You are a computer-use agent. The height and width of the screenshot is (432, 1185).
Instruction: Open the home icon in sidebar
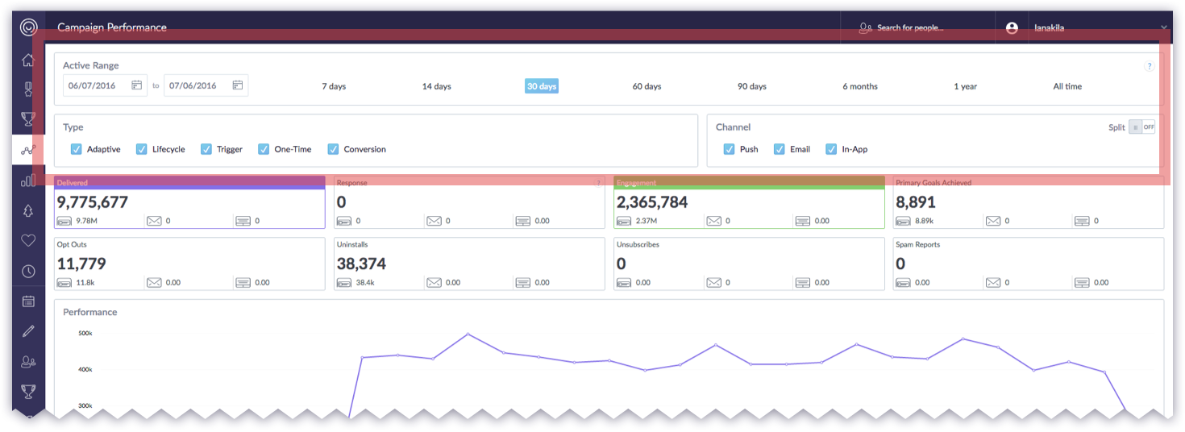coord(28,60)
